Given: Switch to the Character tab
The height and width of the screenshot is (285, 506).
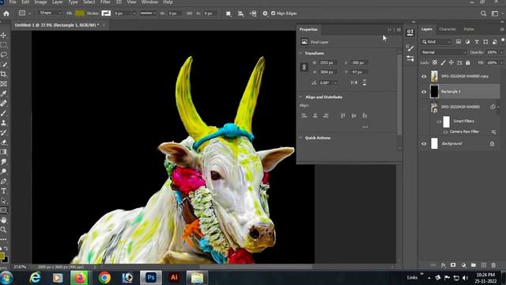Looking at the screenshot, I should pyautogui.click(x=447, y=29).
